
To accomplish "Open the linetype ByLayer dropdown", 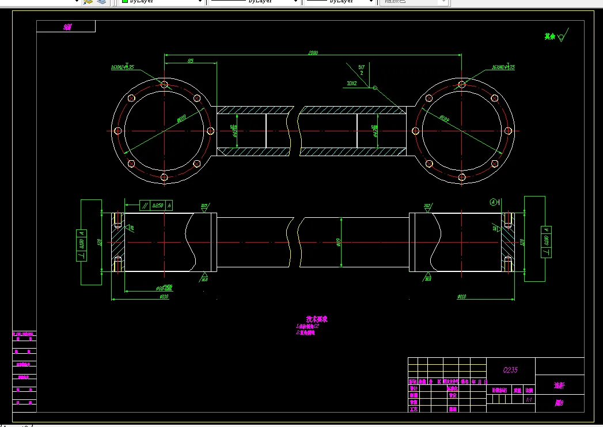I will (x=254, y=2).
